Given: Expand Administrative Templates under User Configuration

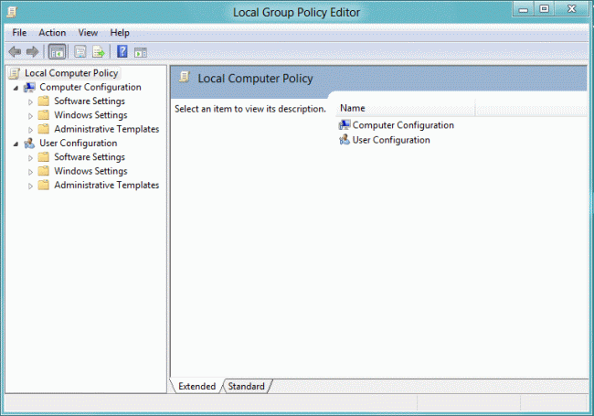Looking at the screenshot, I should click(x=30, y=186).
